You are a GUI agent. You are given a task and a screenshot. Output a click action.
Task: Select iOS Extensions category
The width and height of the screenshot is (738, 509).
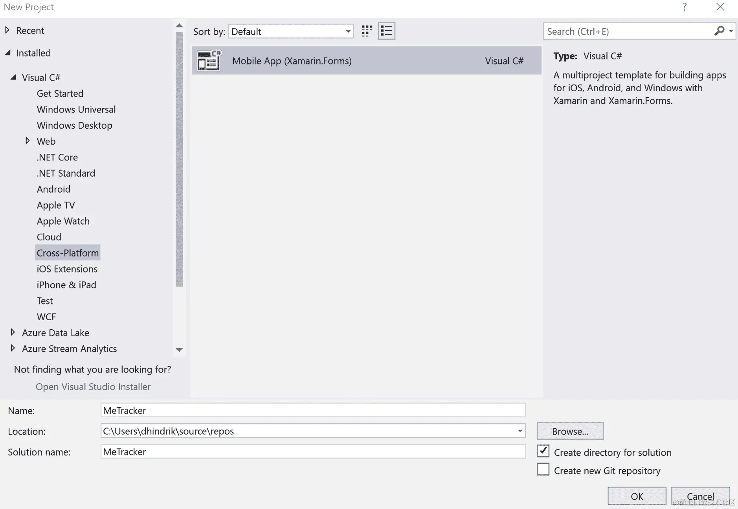coord(67,269)
